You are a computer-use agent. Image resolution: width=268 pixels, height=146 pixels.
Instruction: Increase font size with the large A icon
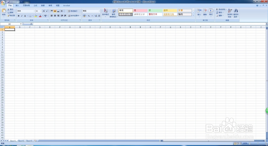tap(44, 11)
